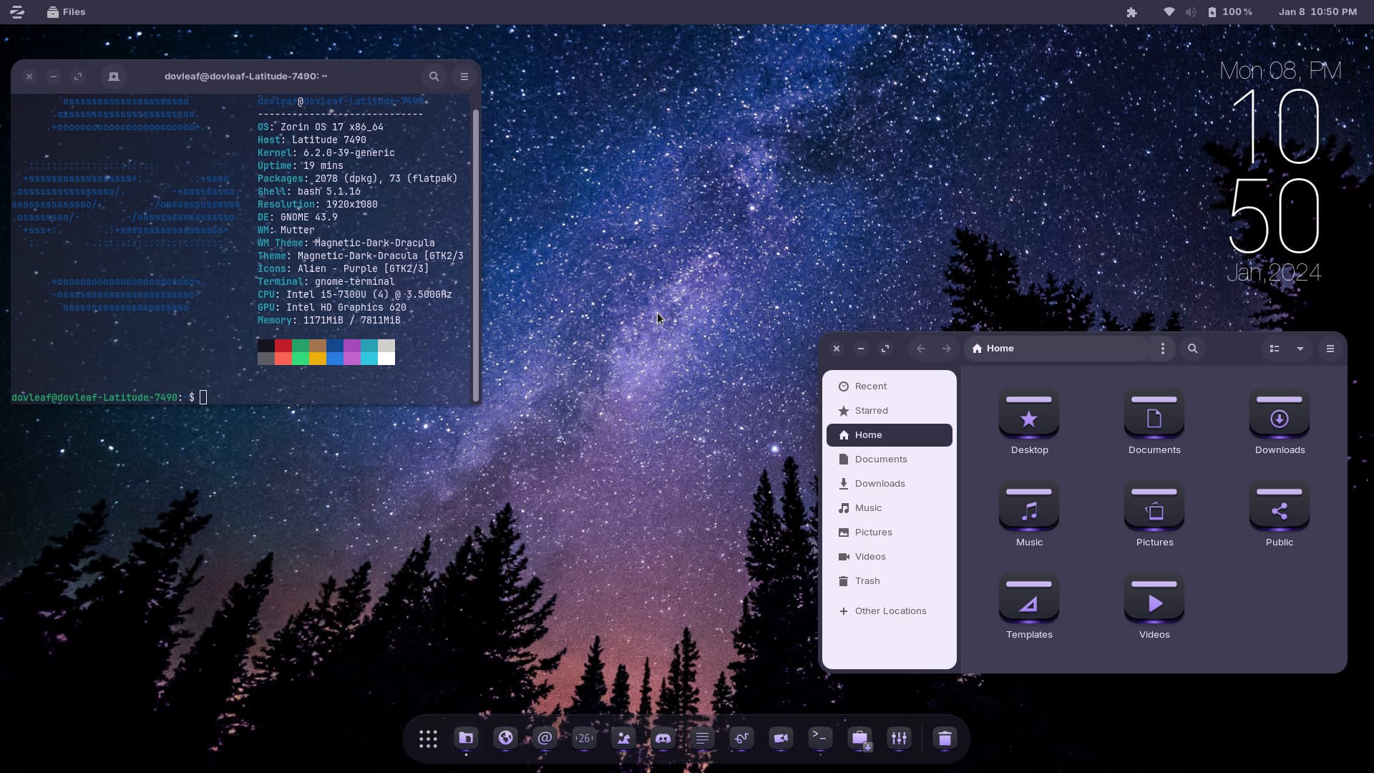
Task: Click the new tab button in terminal
Action: pyautogui.click(x=113, y=77)
